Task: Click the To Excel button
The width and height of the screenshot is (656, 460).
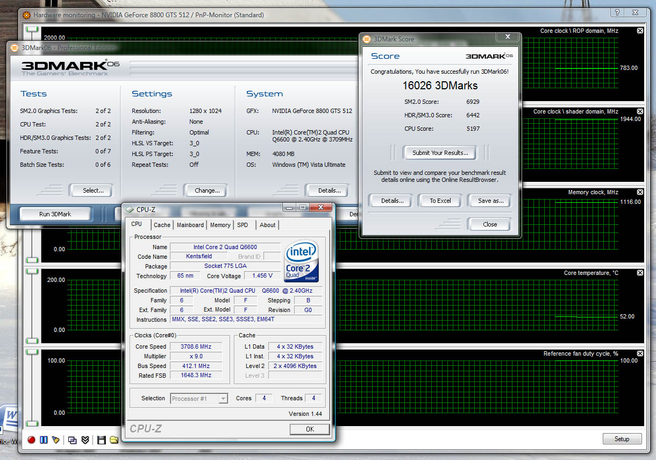Action: (x=440, y=201)
